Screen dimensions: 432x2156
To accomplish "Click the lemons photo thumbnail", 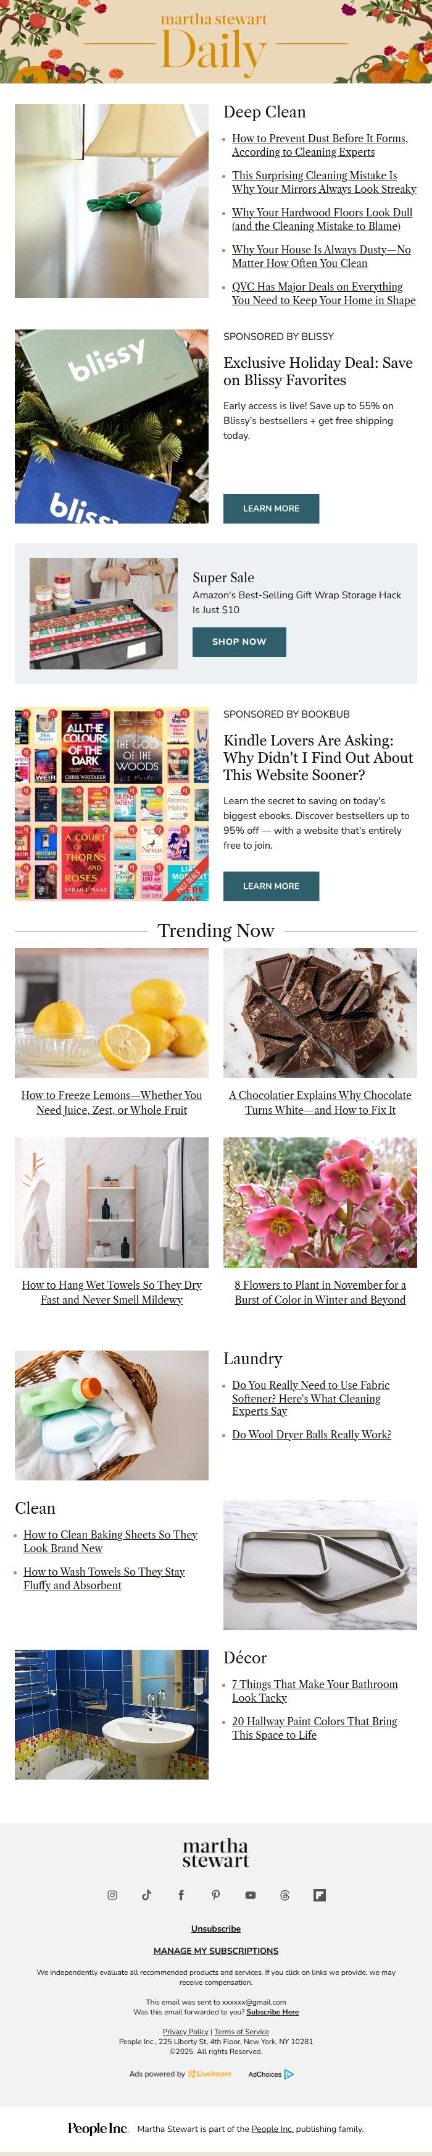I will (111, 1012).
